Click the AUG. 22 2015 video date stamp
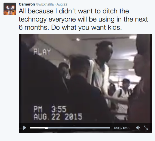155x141 pixels. pos(58,117)
